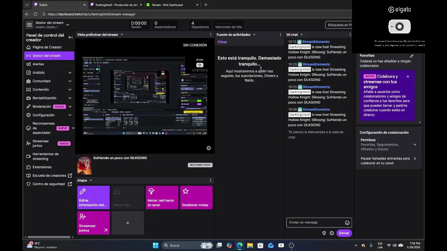Open the Gestor del stream layout dropdown
The image size is (447, 251).
[x=68, y=25]
